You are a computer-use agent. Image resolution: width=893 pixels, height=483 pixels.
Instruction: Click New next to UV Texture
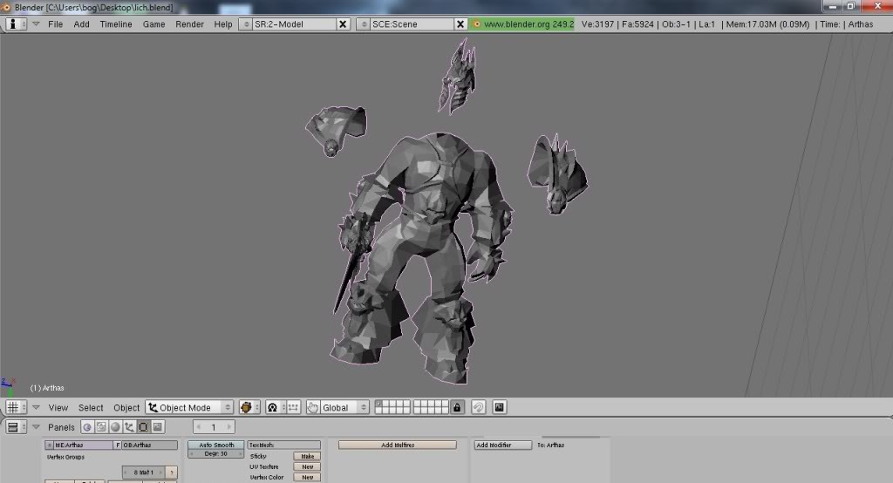(x=308, y=466)
